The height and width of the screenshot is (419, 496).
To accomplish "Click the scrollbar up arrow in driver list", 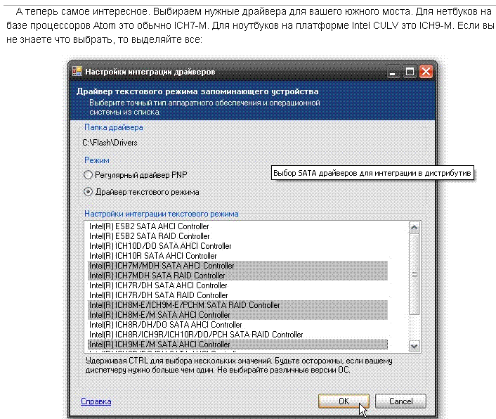I will tap(414, 227).
